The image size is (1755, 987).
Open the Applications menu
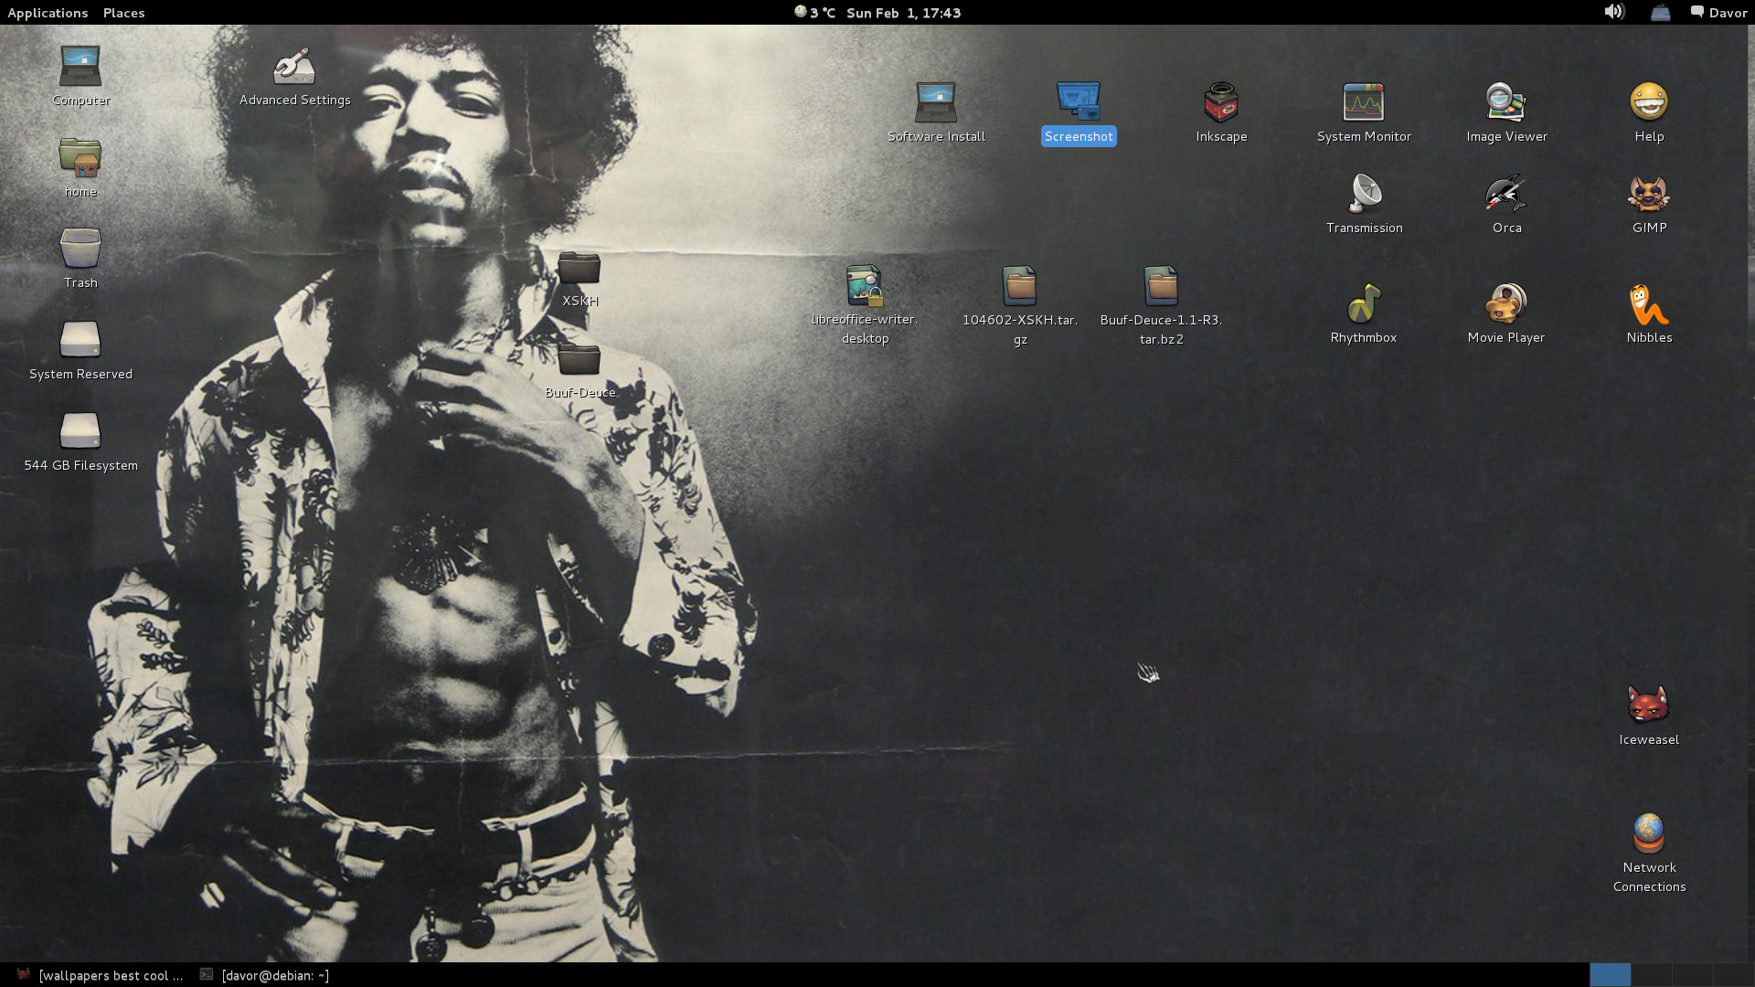pyautogui.click(x=48, y=13)
